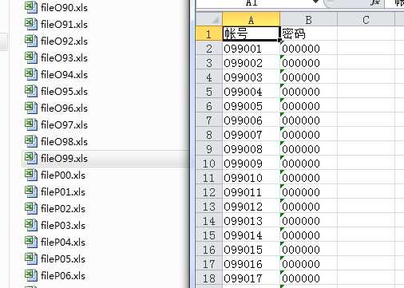Viewport: 404px width, 288px height.
Task: Click cell containing 099009
Action: point(252,164)
